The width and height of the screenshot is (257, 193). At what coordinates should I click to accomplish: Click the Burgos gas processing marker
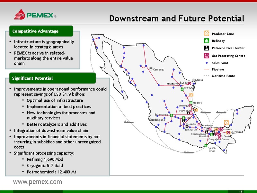click(190, 84)
